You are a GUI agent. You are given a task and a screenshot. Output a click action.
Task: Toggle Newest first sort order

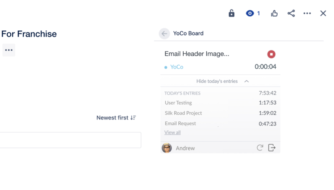(x=116, y=118)
